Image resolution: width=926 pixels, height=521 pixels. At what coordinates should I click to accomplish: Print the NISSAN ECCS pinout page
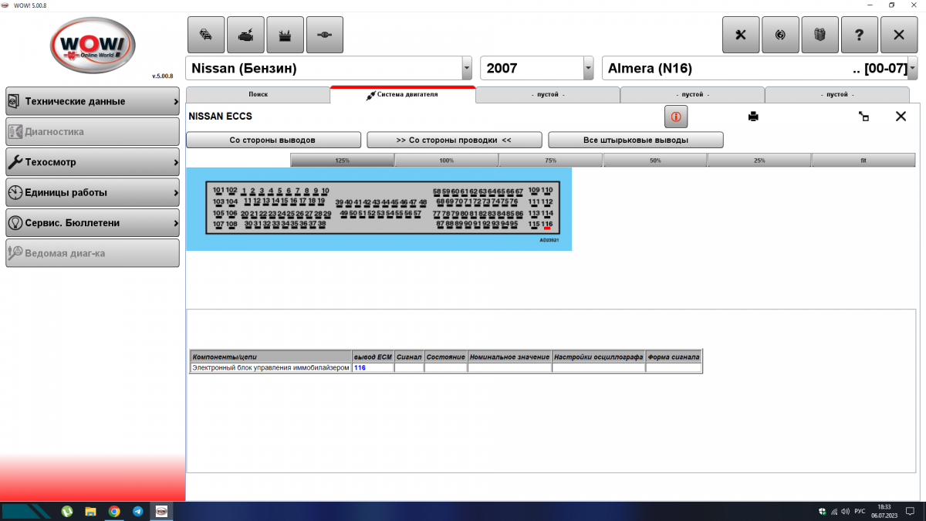tap(753, 117)
